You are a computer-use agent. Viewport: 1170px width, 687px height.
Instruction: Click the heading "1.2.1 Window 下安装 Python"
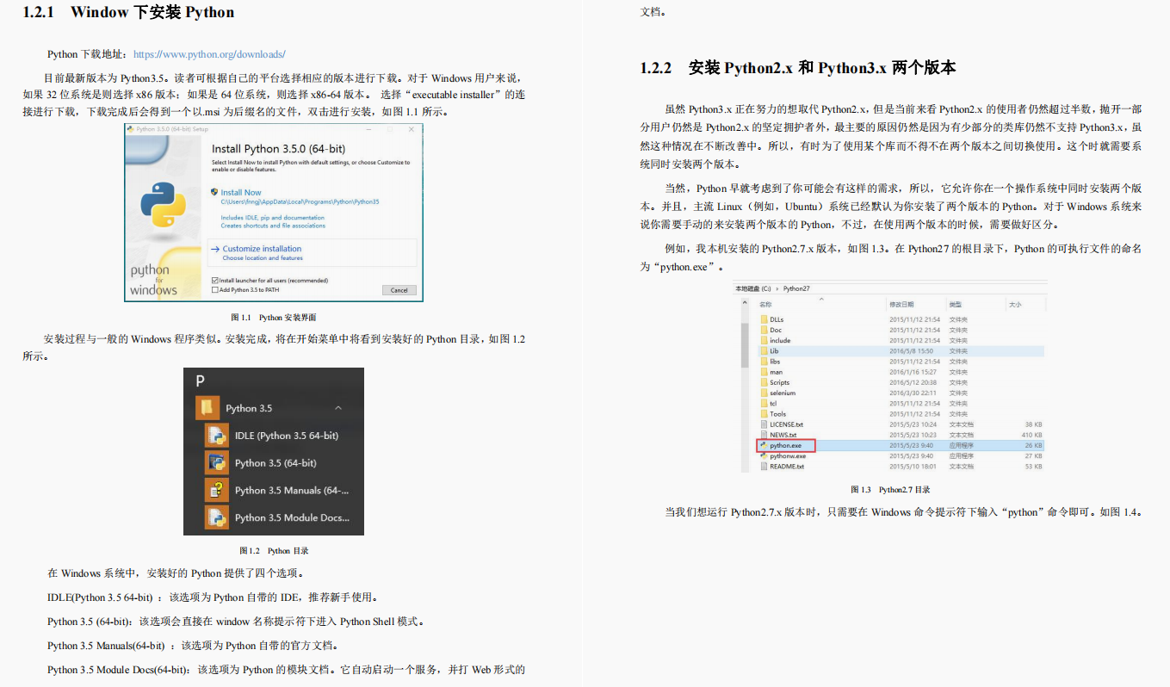[x=128, y=12]
